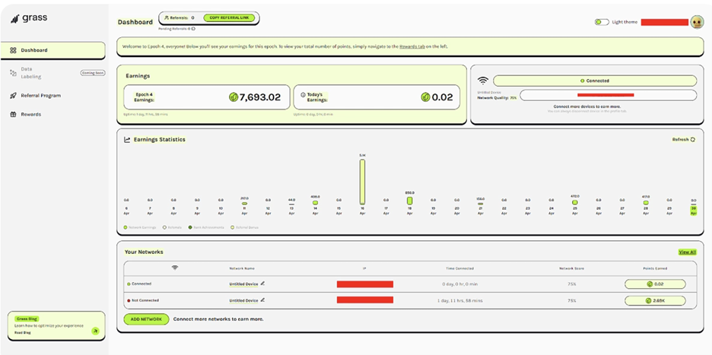Click the Network Quality bar
The height and width of the screenshot is (355, 712).
(608, 95)
